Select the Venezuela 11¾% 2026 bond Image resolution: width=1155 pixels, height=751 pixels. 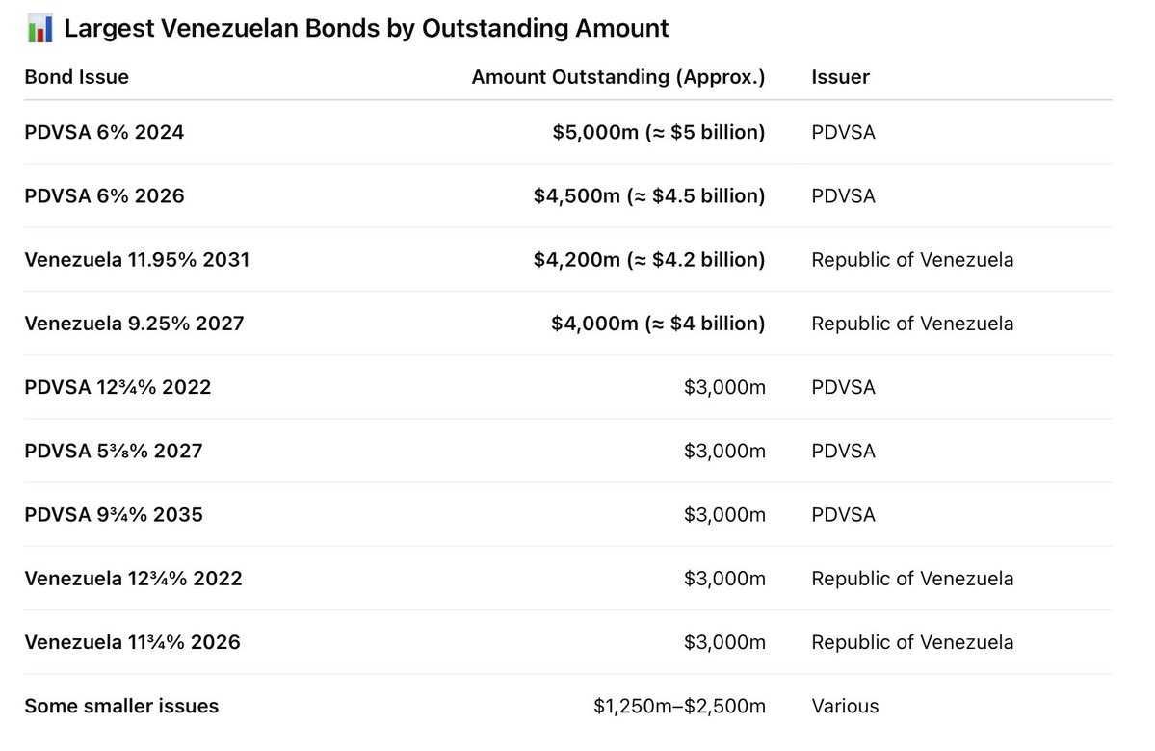132,642
